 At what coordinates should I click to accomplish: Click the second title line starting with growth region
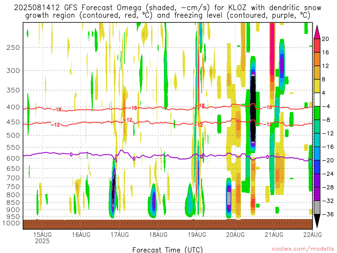coord(168,15)
